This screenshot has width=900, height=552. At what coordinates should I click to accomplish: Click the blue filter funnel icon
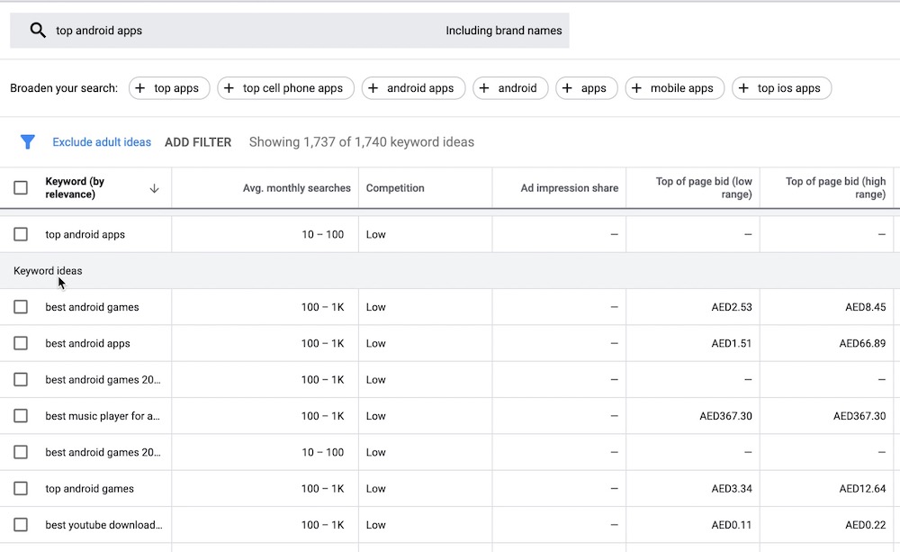coord(28,142)
